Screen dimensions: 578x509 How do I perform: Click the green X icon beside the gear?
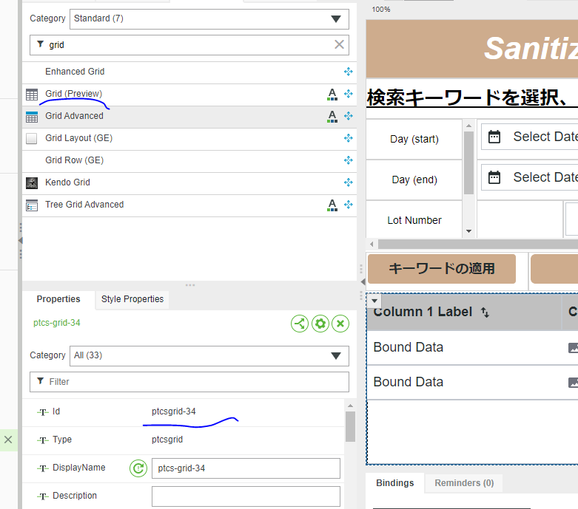click(340, 324)
